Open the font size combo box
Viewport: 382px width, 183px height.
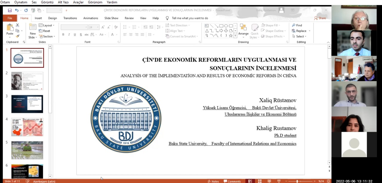point(94,27)
